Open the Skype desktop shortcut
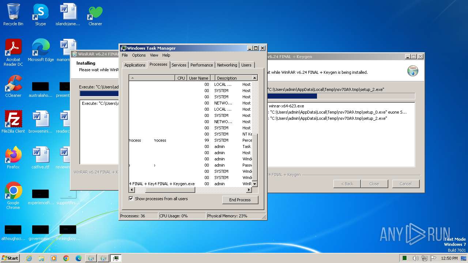 (40, 15)
